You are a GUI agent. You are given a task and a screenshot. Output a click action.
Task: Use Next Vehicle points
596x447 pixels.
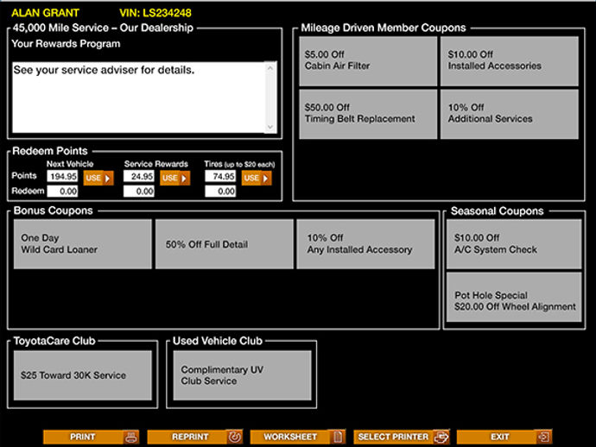(x=98, y=178)
